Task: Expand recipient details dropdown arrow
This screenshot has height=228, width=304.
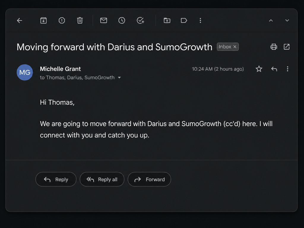Action: [x=119, y=77]
